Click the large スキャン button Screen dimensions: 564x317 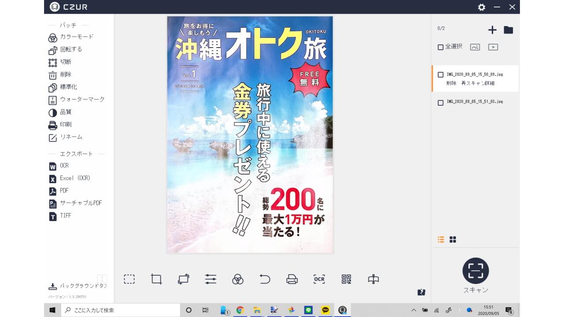[475, 271]
